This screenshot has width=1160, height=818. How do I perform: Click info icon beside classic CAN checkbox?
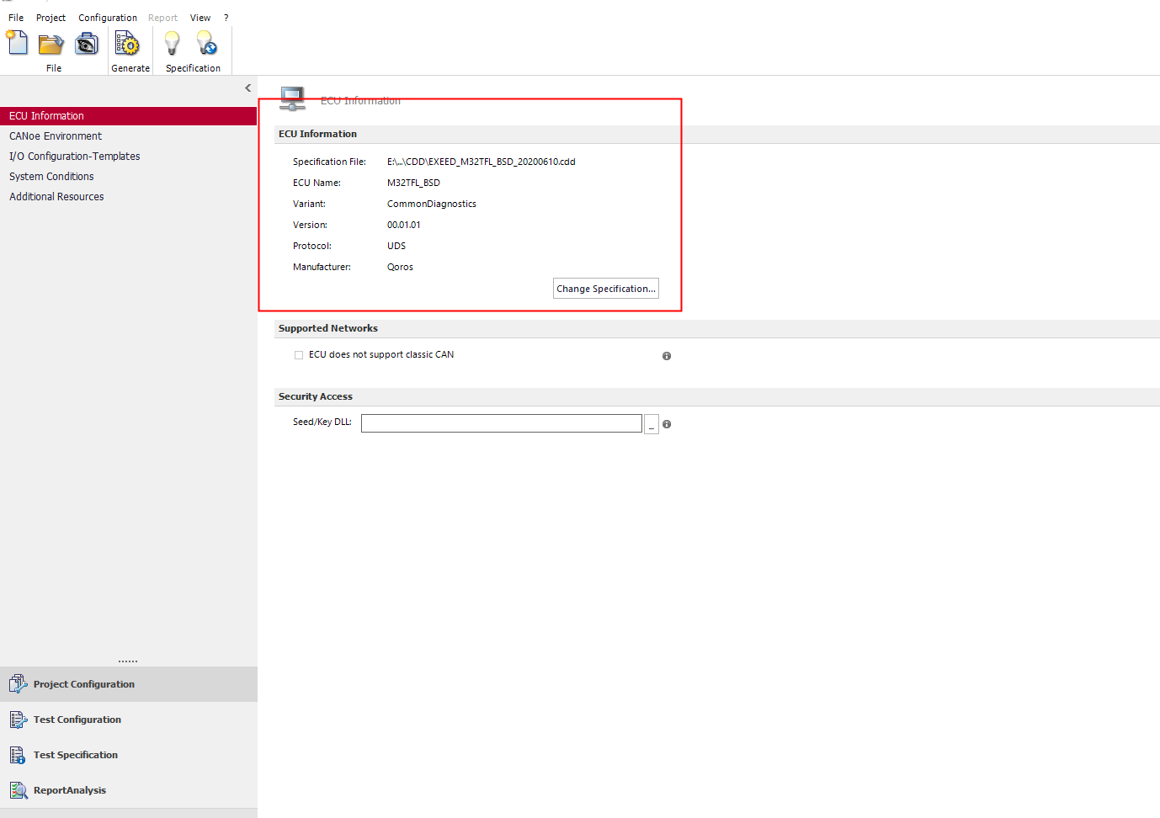[667, 356]
